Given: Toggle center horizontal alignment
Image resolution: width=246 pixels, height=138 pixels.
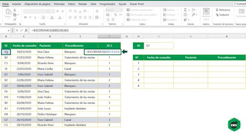Looking at the screenshot, I should tap(75, 17).
